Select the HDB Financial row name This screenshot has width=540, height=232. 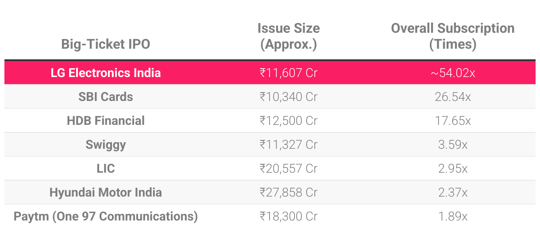coord(105,120)
